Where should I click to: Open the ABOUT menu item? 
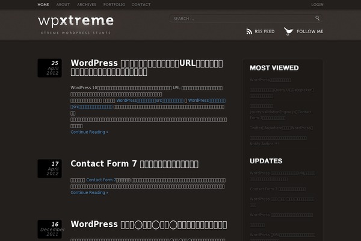pos(63,5)
